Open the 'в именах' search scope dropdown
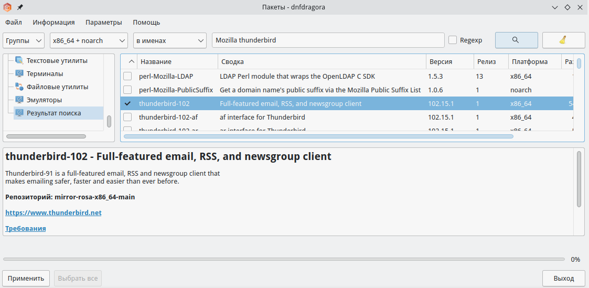 (170, 40)
